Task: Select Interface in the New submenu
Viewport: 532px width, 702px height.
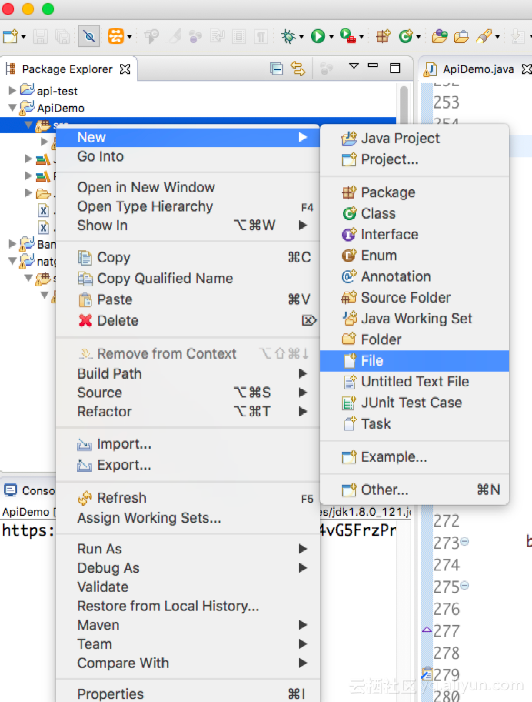Action: (x=414, y=235)
